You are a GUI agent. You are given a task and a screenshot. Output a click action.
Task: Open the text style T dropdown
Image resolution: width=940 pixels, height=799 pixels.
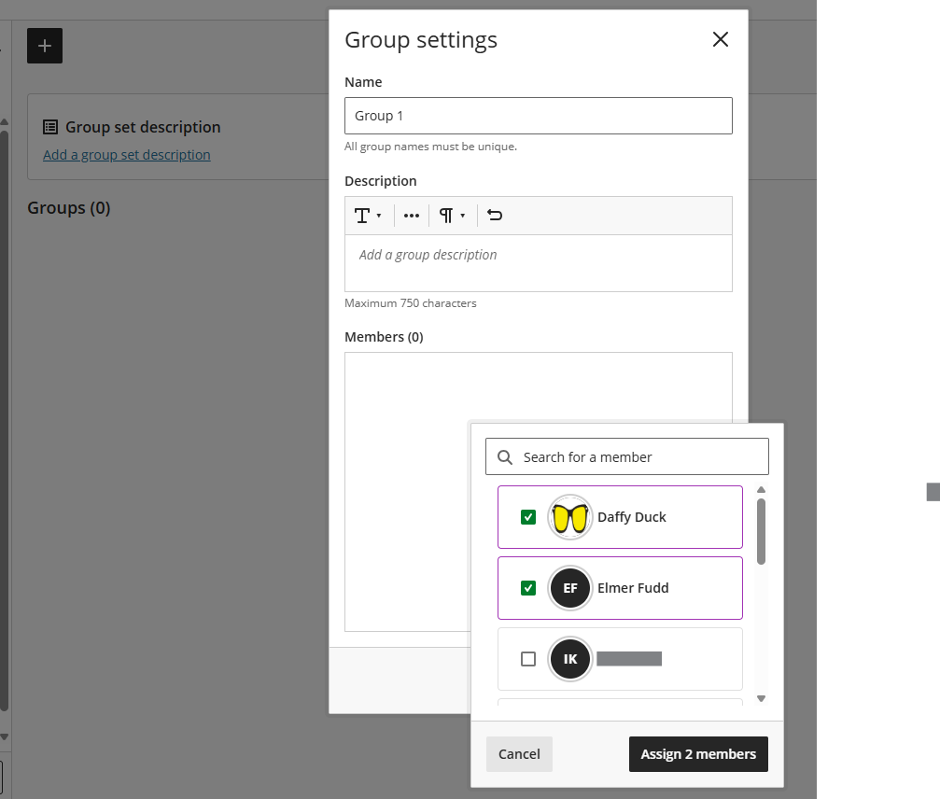pyautogui.click(x=368, y=216)
